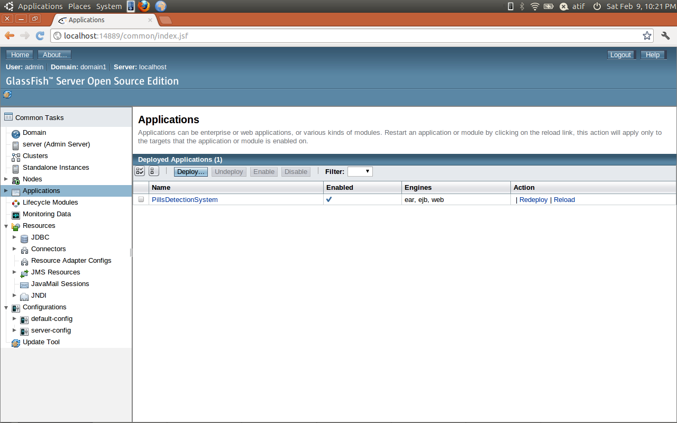
Task: Click the Reload link
Action: [x=564, y=199]
